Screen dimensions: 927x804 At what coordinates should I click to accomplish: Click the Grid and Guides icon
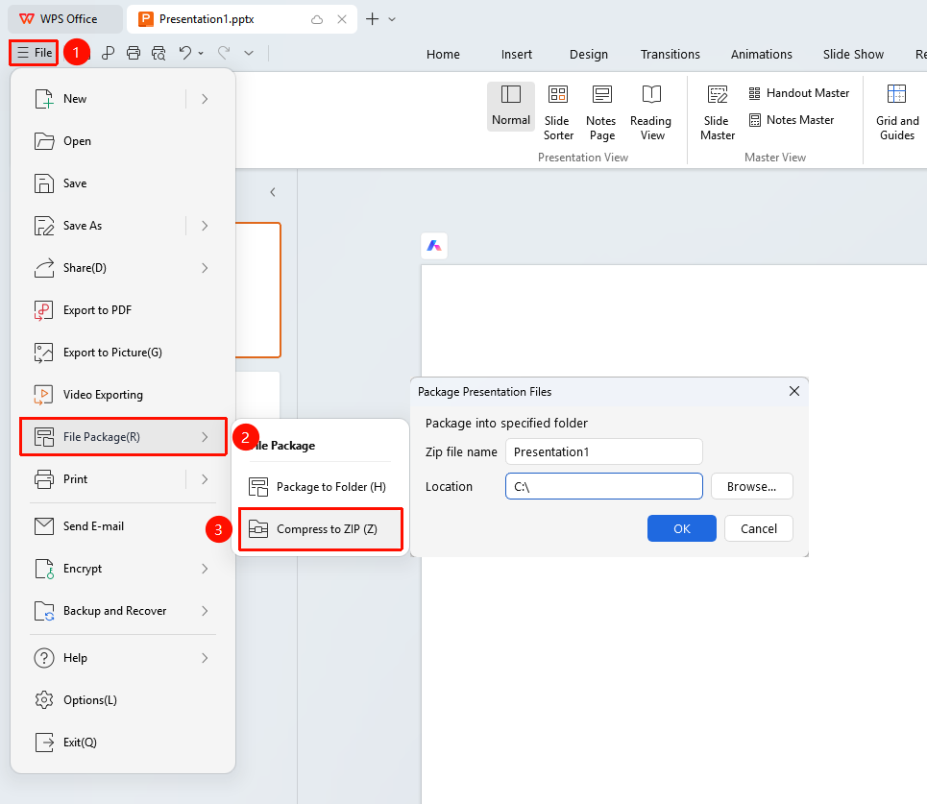[897, 94]
